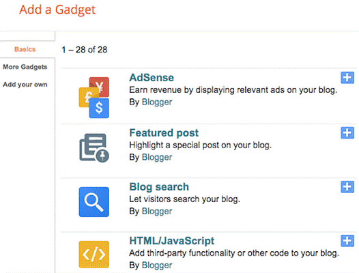Image resolution: width=359 pixels, height=273 pixels.
Task: Click the Add a Gadget heading
Action: tap(57, 10)
